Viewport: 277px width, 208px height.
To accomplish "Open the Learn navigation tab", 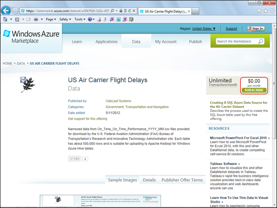I will 77,42.
